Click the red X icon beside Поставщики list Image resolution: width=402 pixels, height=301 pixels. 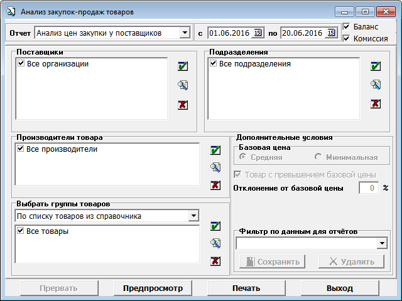point(183,104)
